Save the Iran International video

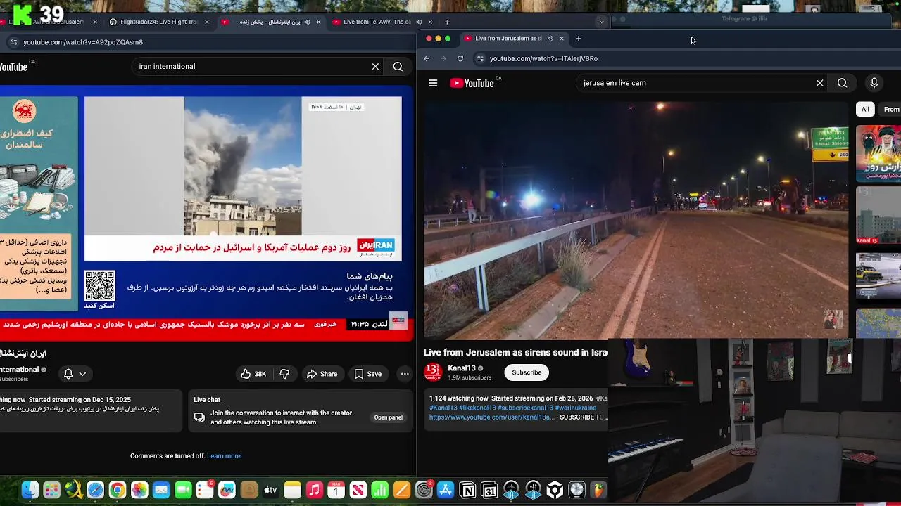(x=368, y=374)
